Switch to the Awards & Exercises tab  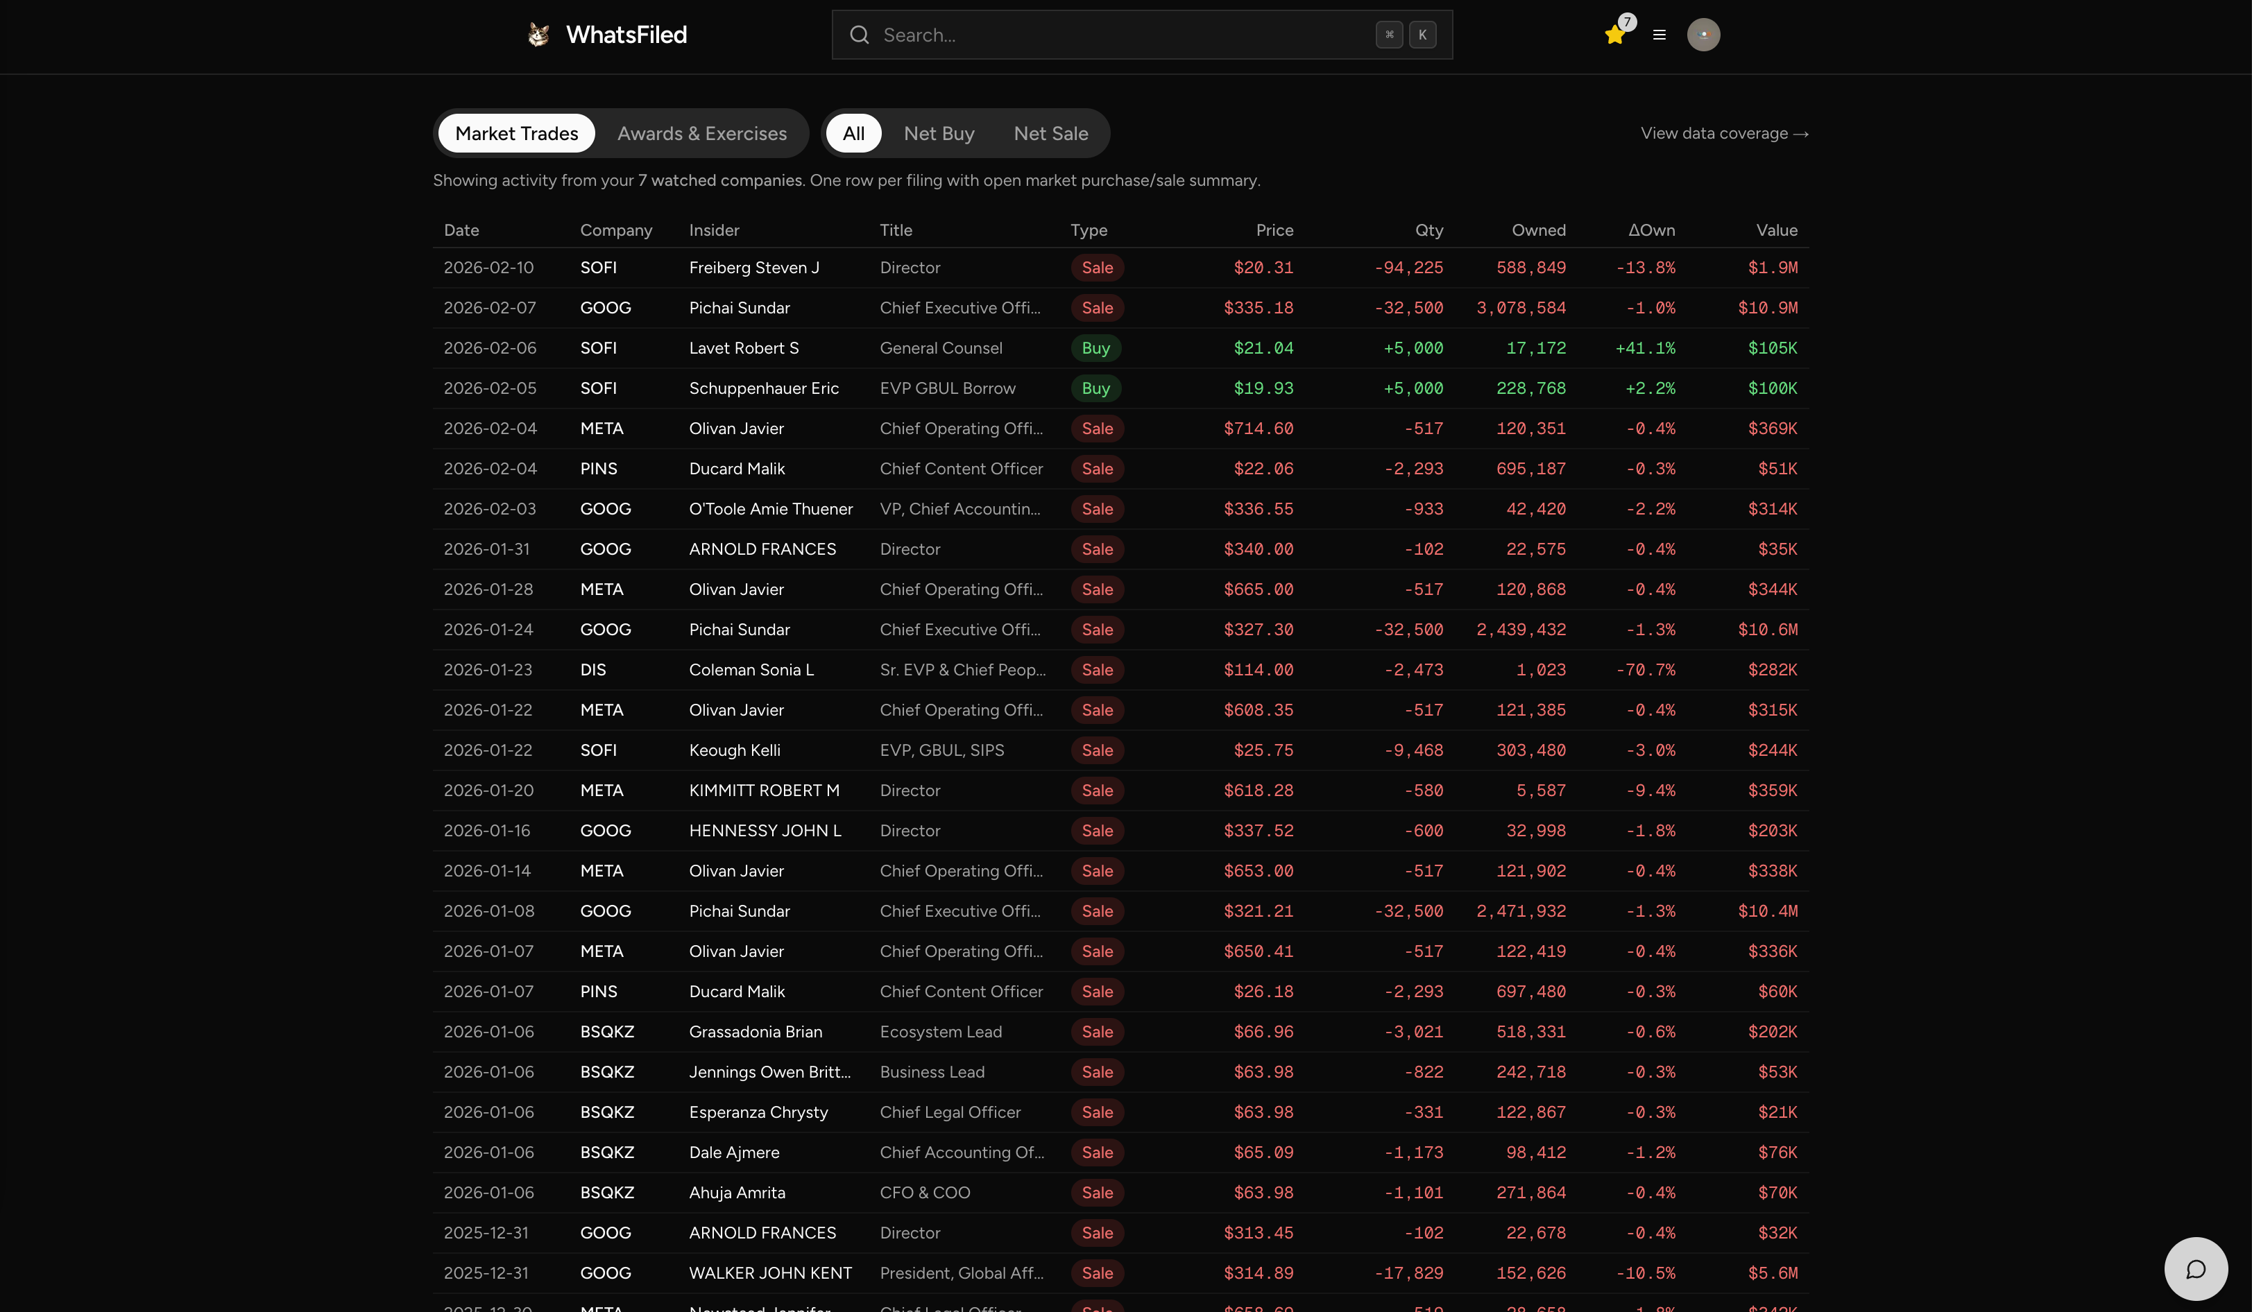coord(702,133)
